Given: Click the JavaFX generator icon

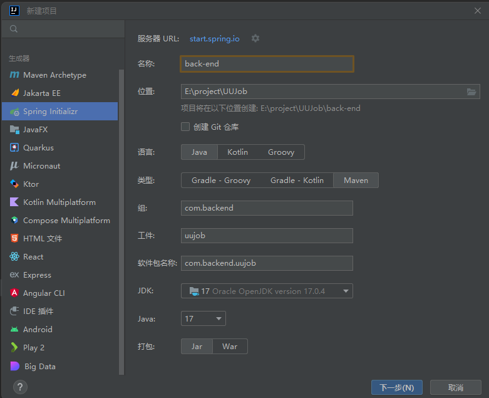Looking at the screenshot, I should [x=14, y=130].
